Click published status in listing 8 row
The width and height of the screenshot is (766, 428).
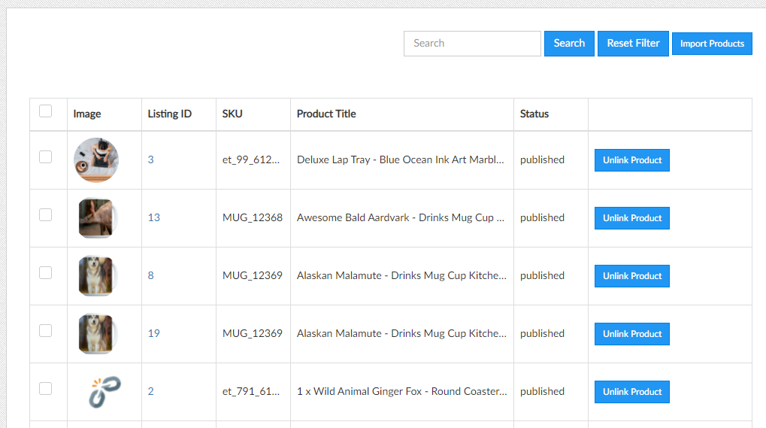tap(542, 275)
